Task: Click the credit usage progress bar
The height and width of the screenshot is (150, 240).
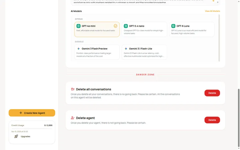Action: click(32, 129)
